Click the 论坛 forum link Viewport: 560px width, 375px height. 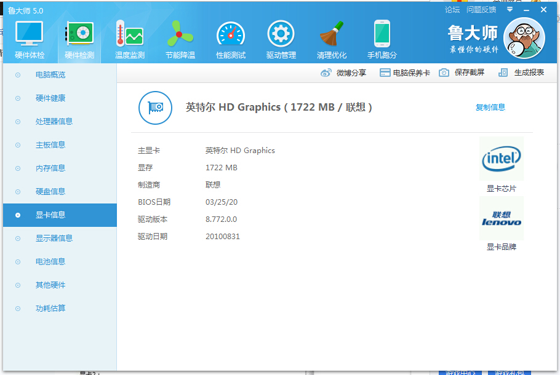(x=452, y=10)
